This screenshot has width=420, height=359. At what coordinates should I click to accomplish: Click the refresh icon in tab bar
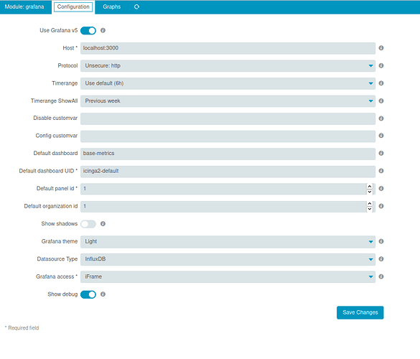click(136, 7)
